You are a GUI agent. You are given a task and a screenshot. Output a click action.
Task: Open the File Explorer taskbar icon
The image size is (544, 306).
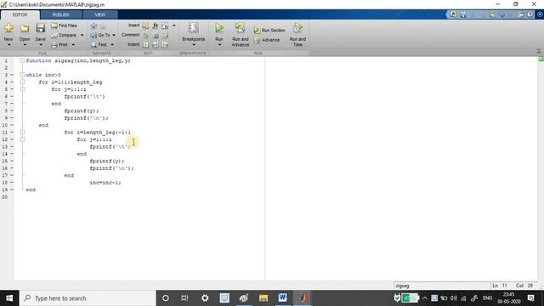pyautogui.click(x=263, y=298)
